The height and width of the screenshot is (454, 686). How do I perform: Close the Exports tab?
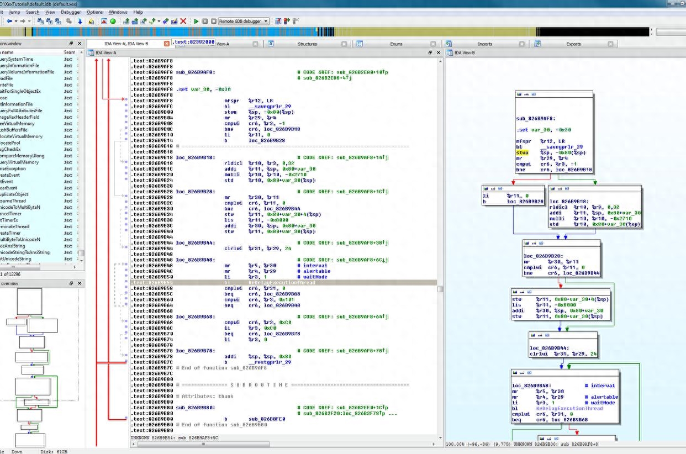pos(610,44)
